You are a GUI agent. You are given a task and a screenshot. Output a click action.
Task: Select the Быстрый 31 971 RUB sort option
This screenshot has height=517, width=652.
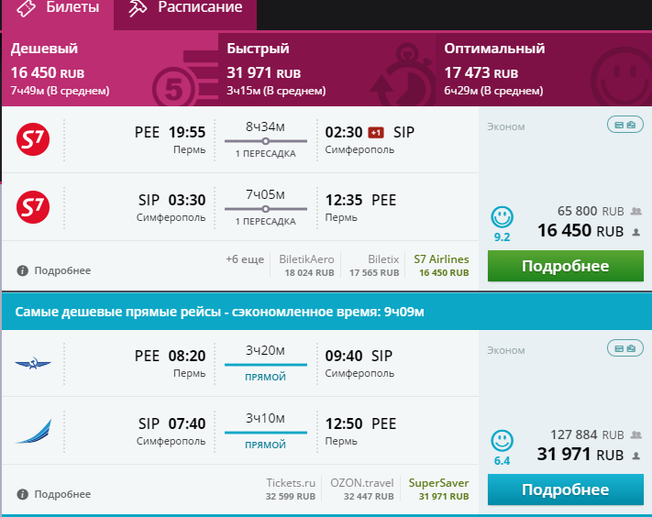(x=326, y=70)
